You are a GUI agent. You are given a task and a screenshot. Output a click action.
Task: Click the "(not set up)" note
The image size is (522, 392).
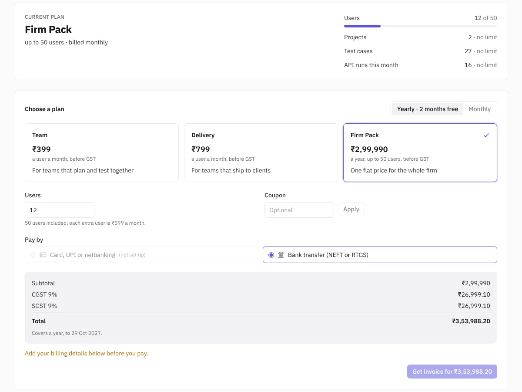[x=132, y=255]
